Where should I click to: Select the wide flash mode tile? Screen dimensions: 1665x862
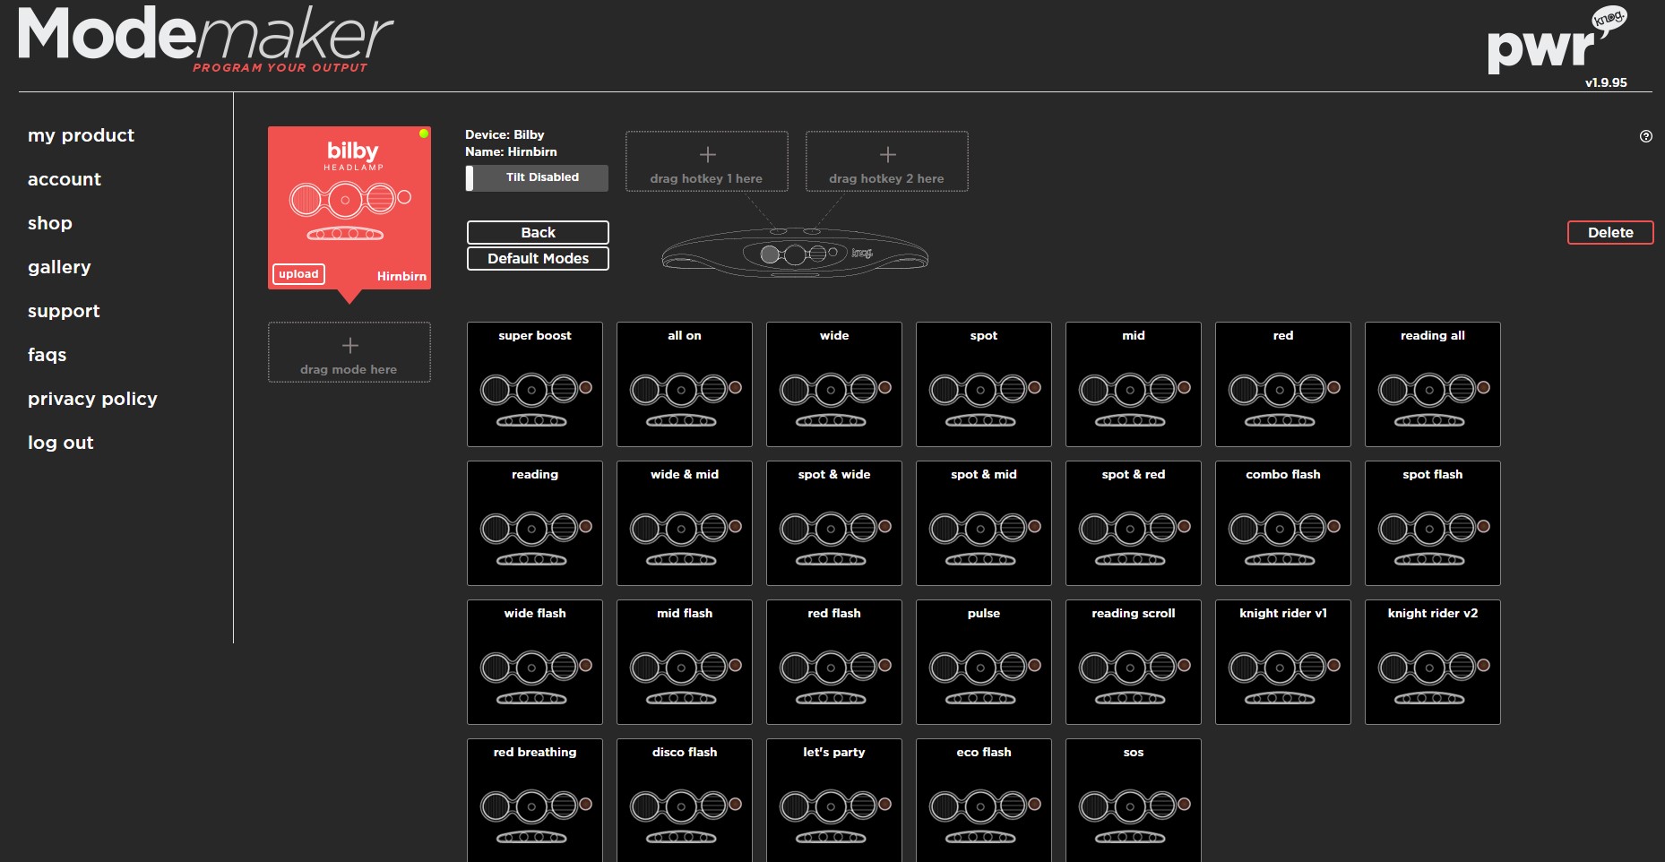[x=535, y=662]
